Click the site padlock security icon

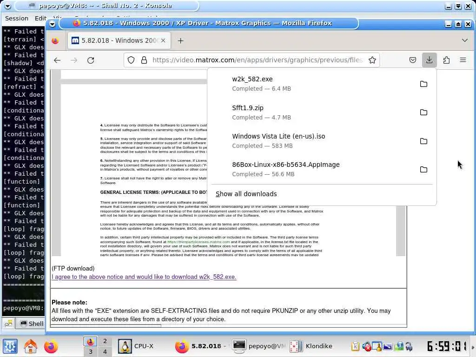[144, 60]
